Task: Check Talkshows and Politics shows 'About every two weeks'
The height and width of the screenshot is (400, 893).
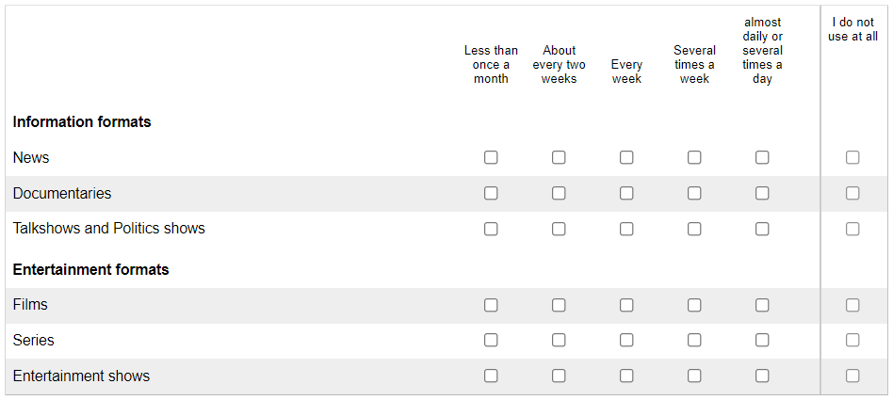Action: [x=558, y=229]
